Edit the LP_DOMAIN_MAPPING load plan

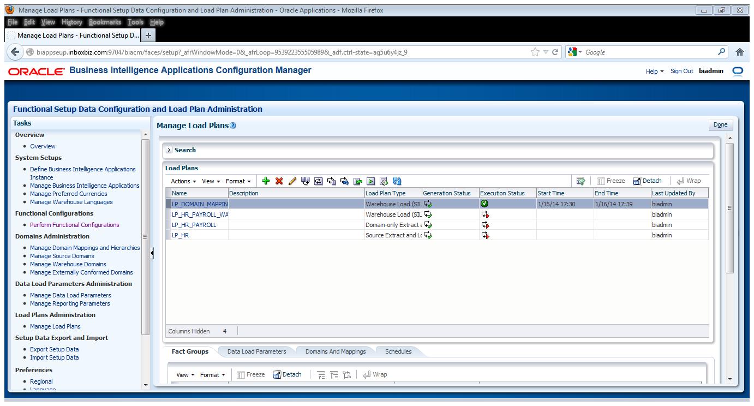pos(293,181)
